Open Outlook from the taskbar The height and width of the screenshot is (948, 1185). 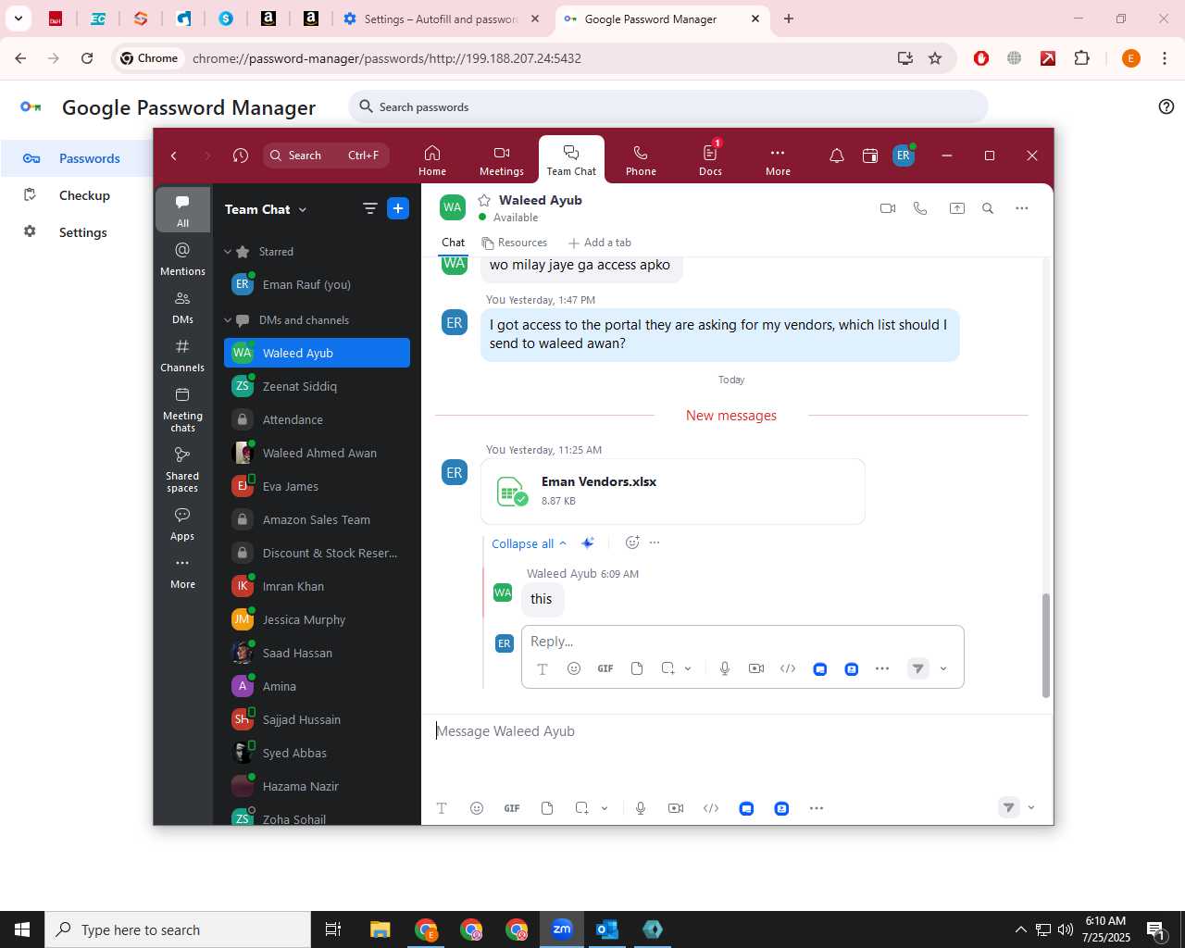pos(607,929)
